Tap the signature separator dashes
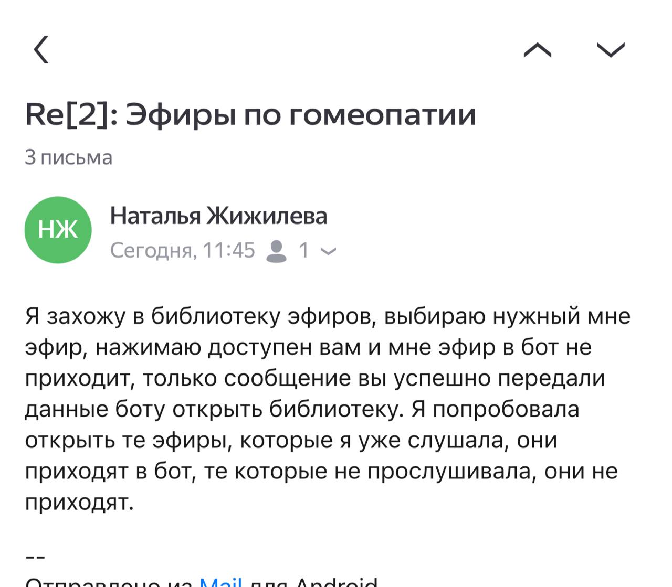Screen dimensions: 672x587 point(35,557)
